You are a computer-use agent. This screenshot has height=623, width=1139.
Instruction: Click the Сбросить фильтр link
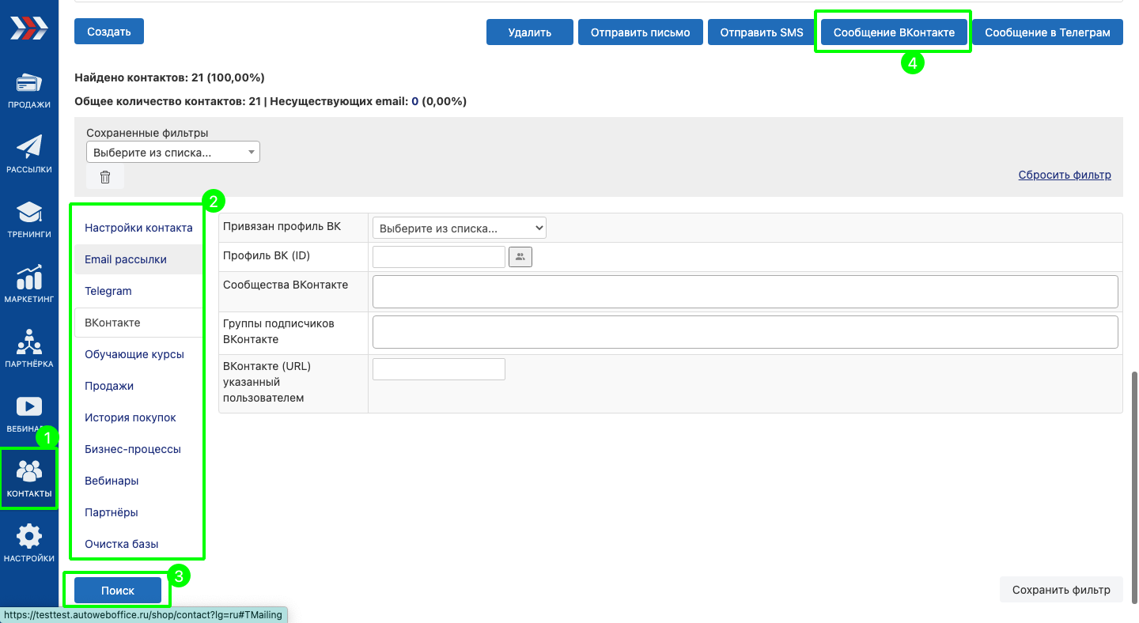click(x=1064, y=175)
